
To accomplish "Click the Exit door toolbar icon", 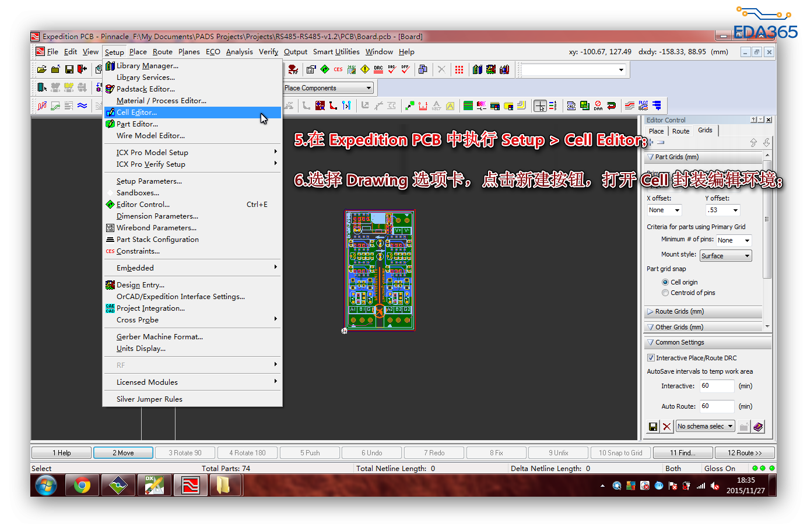I will (82, 69).
